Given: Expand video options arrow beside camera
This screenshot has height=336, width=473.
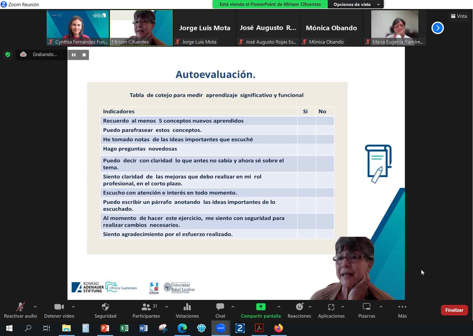Looking at the screenshot, I should (73, 307).
